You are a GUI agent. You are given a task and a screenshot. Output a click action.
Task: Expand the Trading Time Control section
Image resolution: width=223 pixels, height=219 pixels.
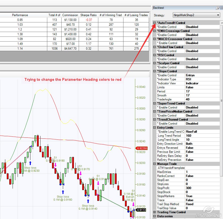coord(154,212)
